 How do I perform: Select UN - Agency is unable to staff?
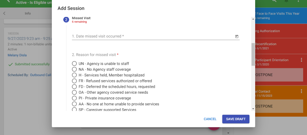(x=74, y=64)
